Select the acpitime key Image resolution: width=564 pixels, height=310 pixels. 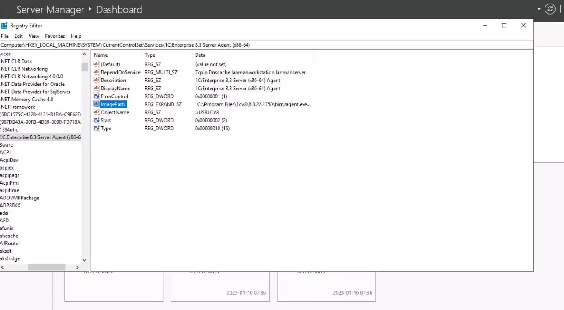click(x=10, y=190)
